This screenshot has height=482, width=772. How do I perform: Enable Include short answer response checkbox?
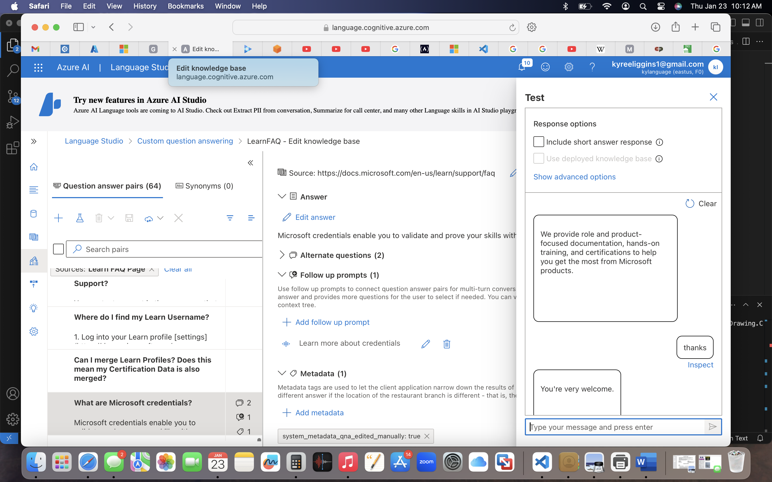click(x=539, y=142)
